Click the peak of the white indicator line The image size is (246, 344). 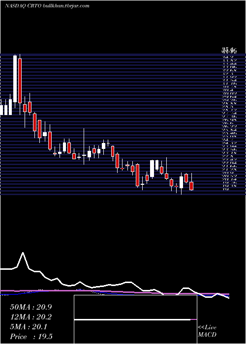23,253
